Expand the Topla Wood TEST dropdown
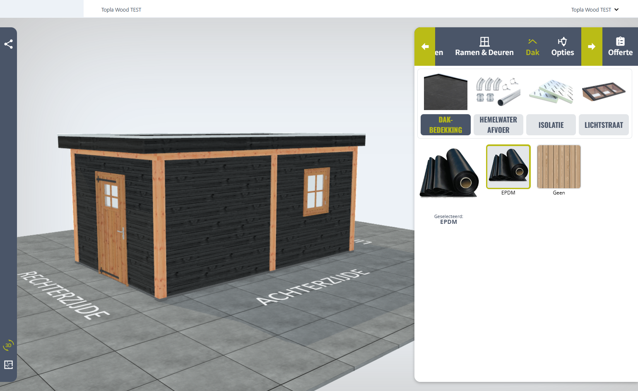 tap(595, 10)
